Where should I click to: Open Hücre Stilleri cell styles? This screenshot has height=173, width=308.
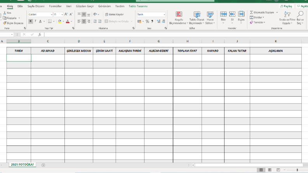coord(210,18)
